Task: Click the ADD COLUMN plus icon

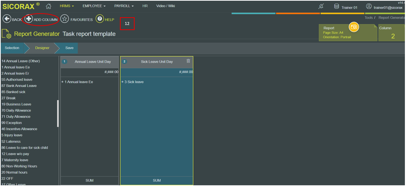Action: point(29,19)
